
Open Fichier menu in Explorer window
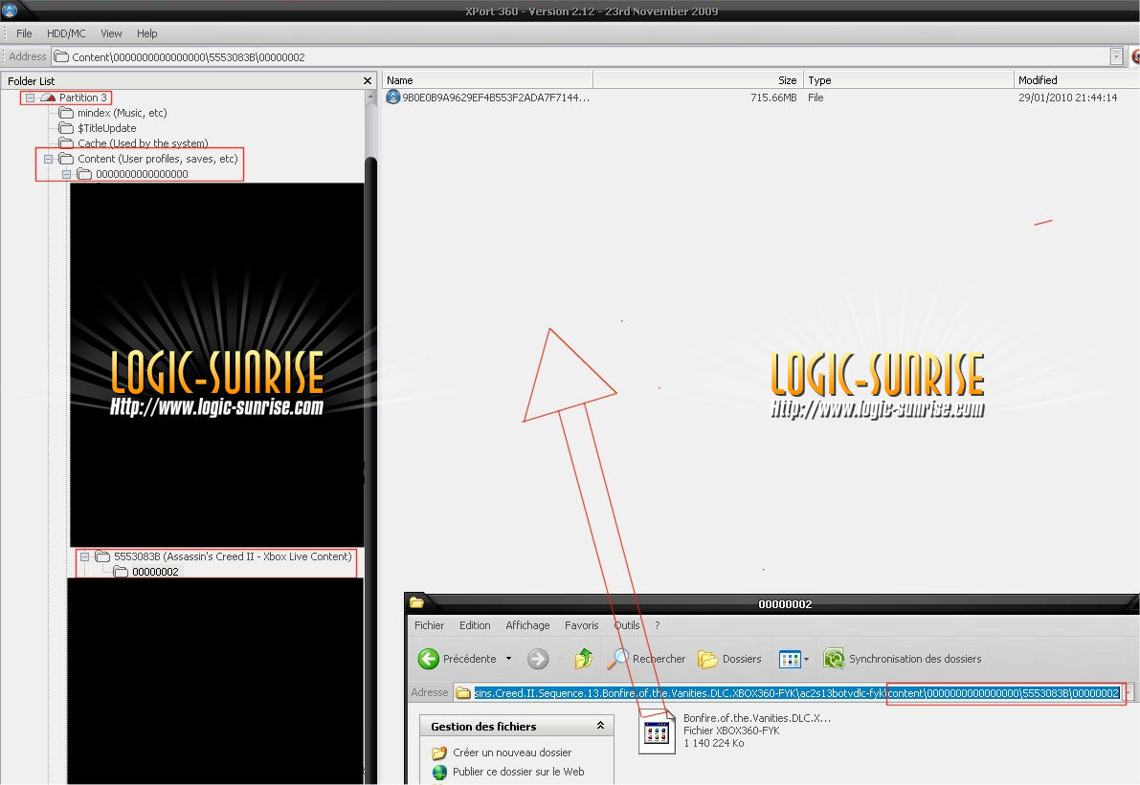pyautogui.click(x=429, y=625)
